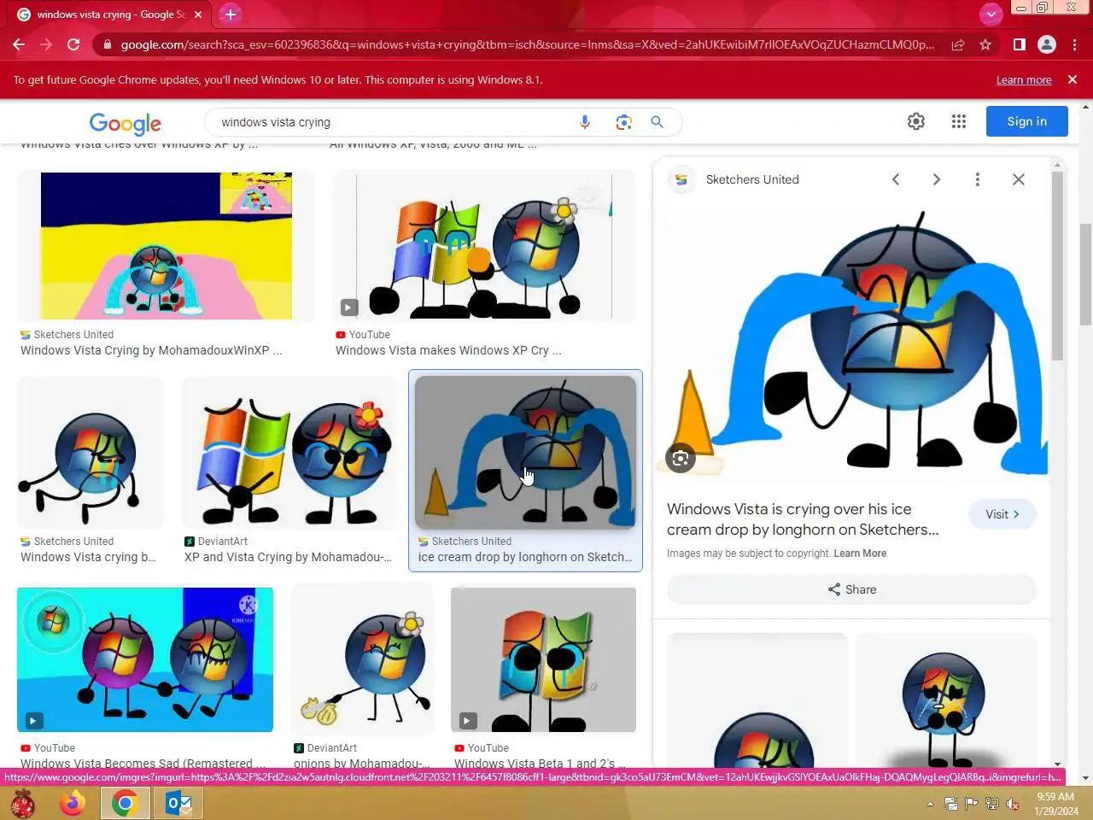Click 'Sketchers United' source in preview header

[752, 179]
